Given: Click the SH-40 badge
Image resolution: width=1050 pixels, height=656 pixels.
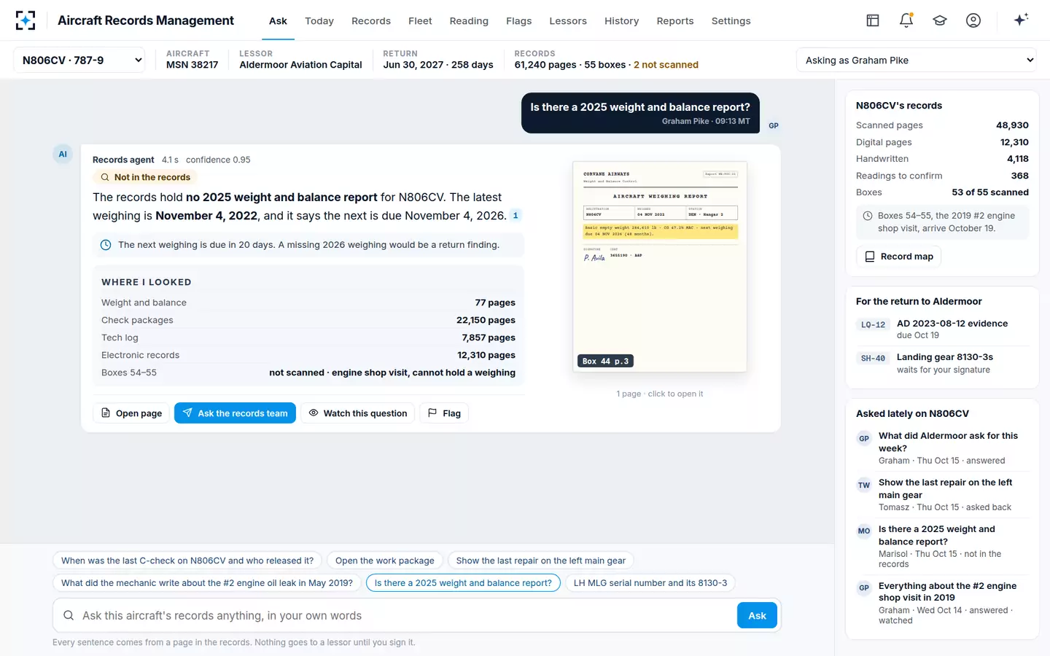Looking at the screenshot, I should (x=873, y=359).
